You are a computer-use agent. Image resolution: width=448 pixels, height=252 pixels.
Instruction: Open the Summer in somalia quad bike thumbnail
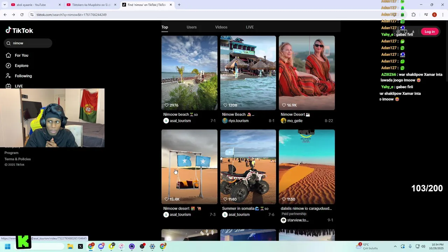[x=248, y=167]
